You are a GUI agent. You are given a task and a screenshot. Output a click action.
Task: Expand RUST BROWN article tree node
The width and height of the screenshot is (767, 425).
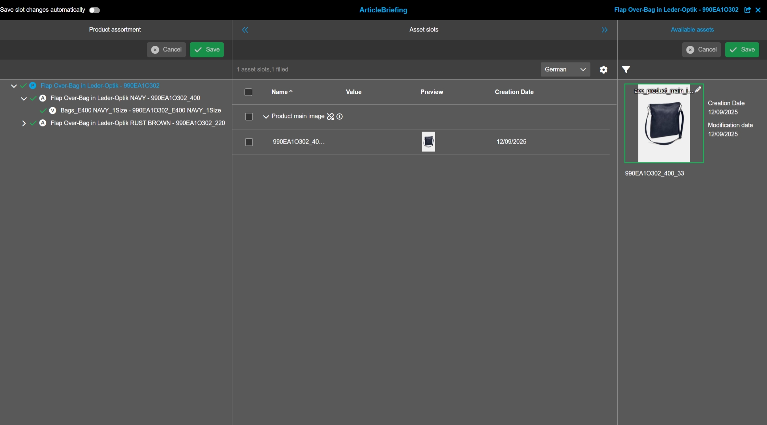click(24, 123)
